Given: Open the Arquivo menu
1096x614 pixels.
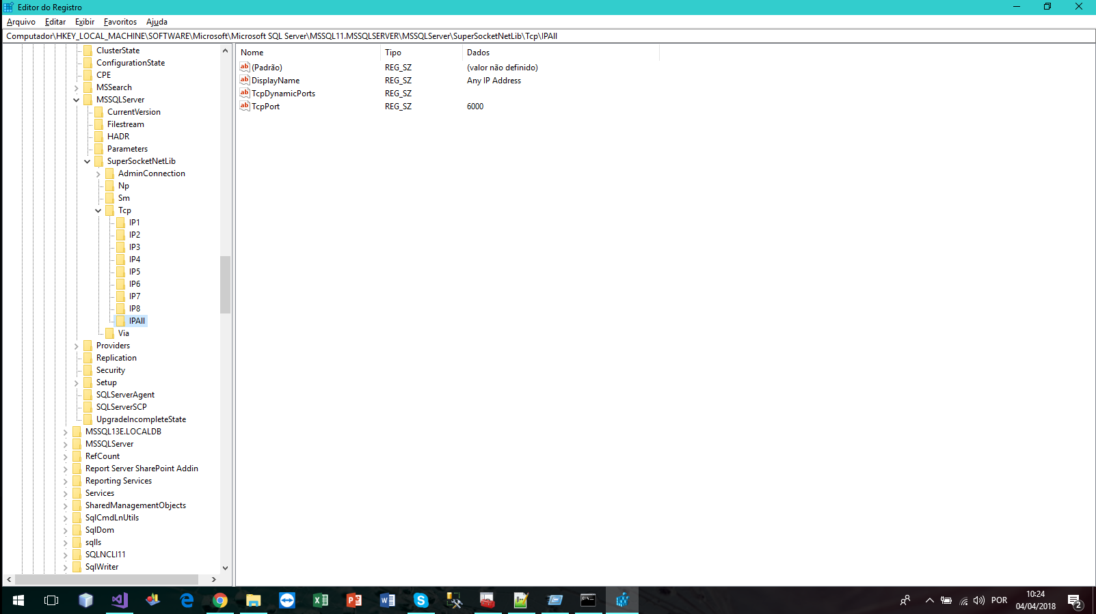Looking at the screenshot, I should click(x=21, y=22).
